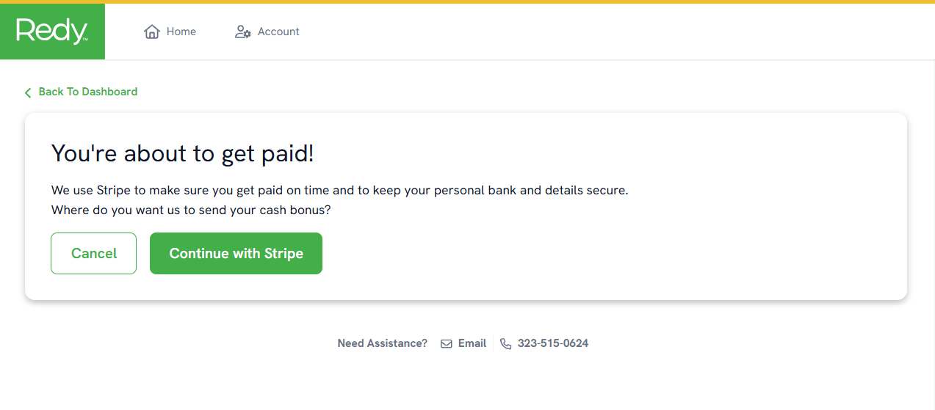Click the Cancel button
This screenshot has height=410, width=935.
93,253
